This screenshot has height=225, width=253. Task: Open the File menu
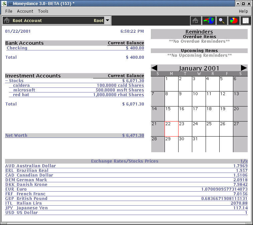9,11
